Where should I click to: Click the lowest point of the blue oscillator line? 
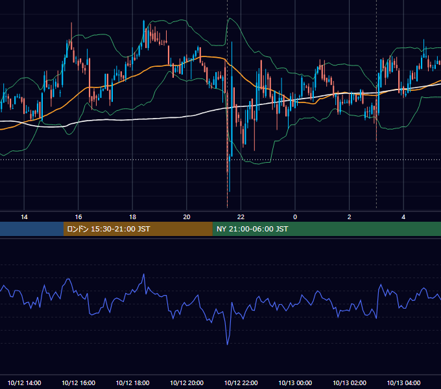pos(227,344)
